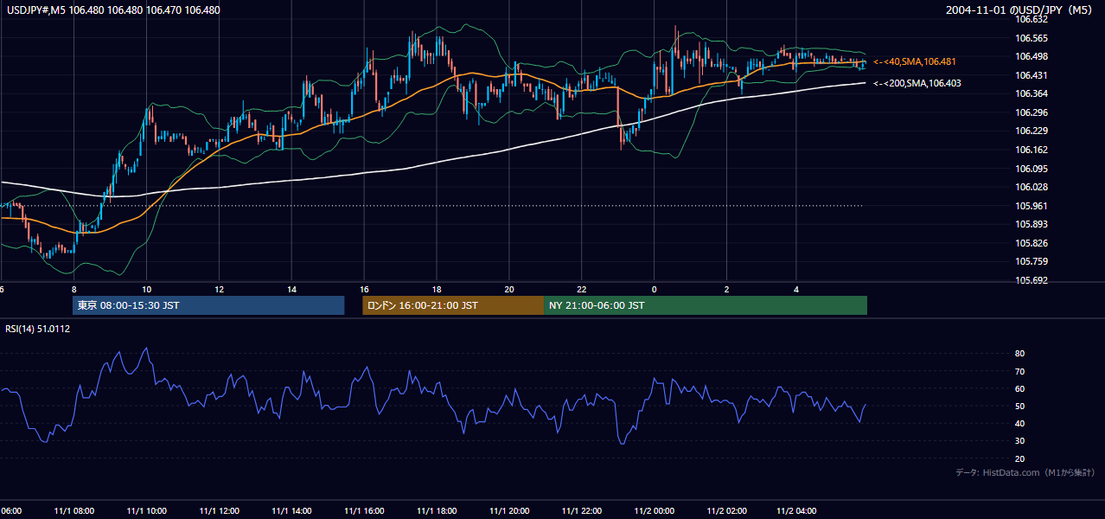The height and width of the screenshot is (519, 1105).
Task: Click hour tick 18 under price chart
Action: point(437,289)
